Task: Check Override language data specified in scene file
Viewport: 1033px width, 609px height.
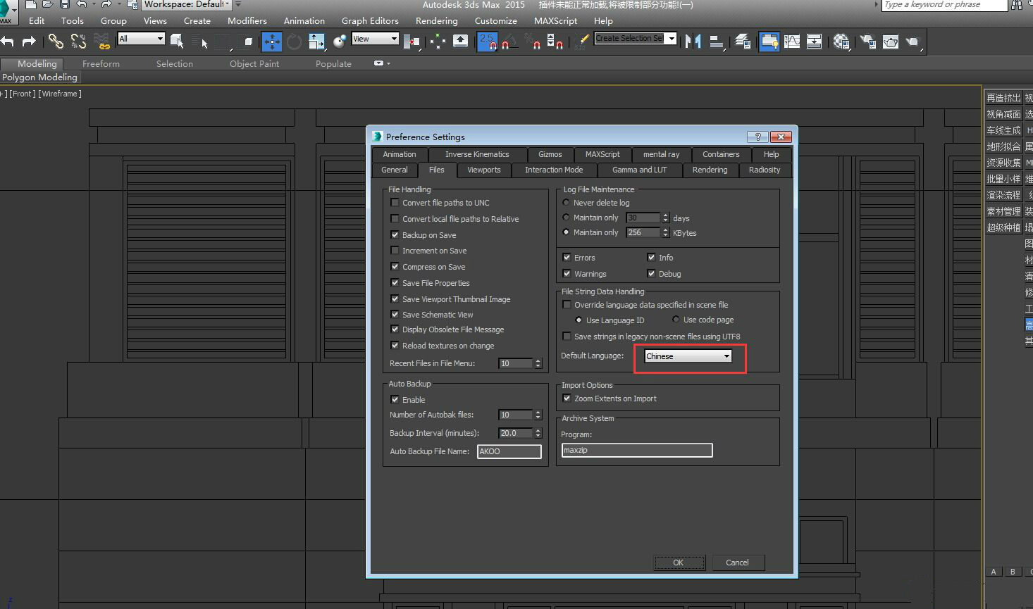Action: pyautogui.click(x=567, y=305)
